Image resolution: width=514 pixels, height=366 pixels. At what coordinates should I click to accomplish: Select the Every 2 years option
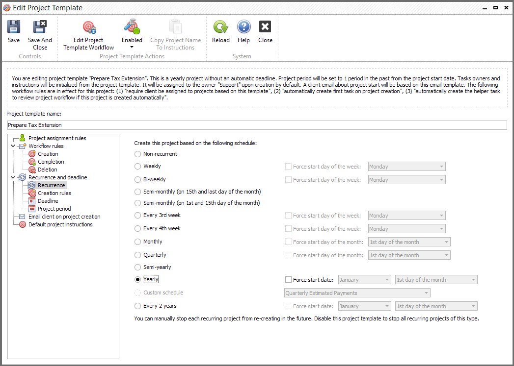[x=137, y=306]
